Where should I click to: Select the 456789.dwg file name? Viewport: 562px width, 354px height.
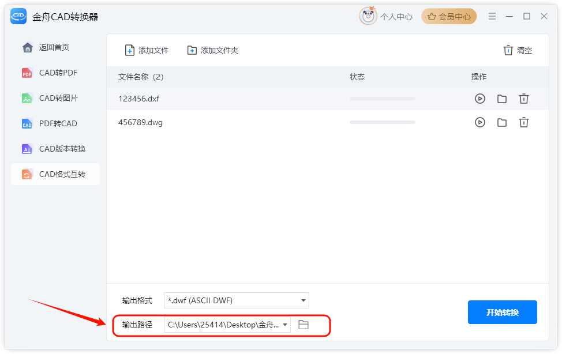click(x=141, y=123)
